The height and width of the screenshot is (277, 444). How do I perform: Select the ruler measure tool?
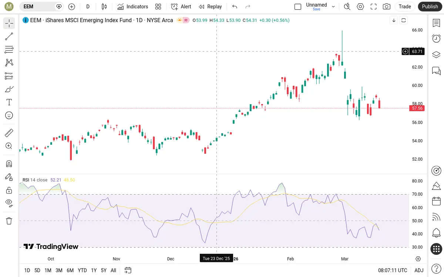pos(9,133)
